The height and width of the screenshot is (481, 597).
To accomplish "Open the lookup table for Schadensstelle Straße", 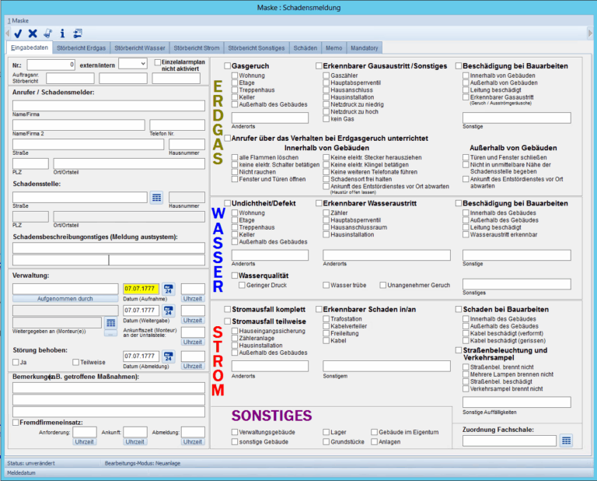I will tap(156, 198).
